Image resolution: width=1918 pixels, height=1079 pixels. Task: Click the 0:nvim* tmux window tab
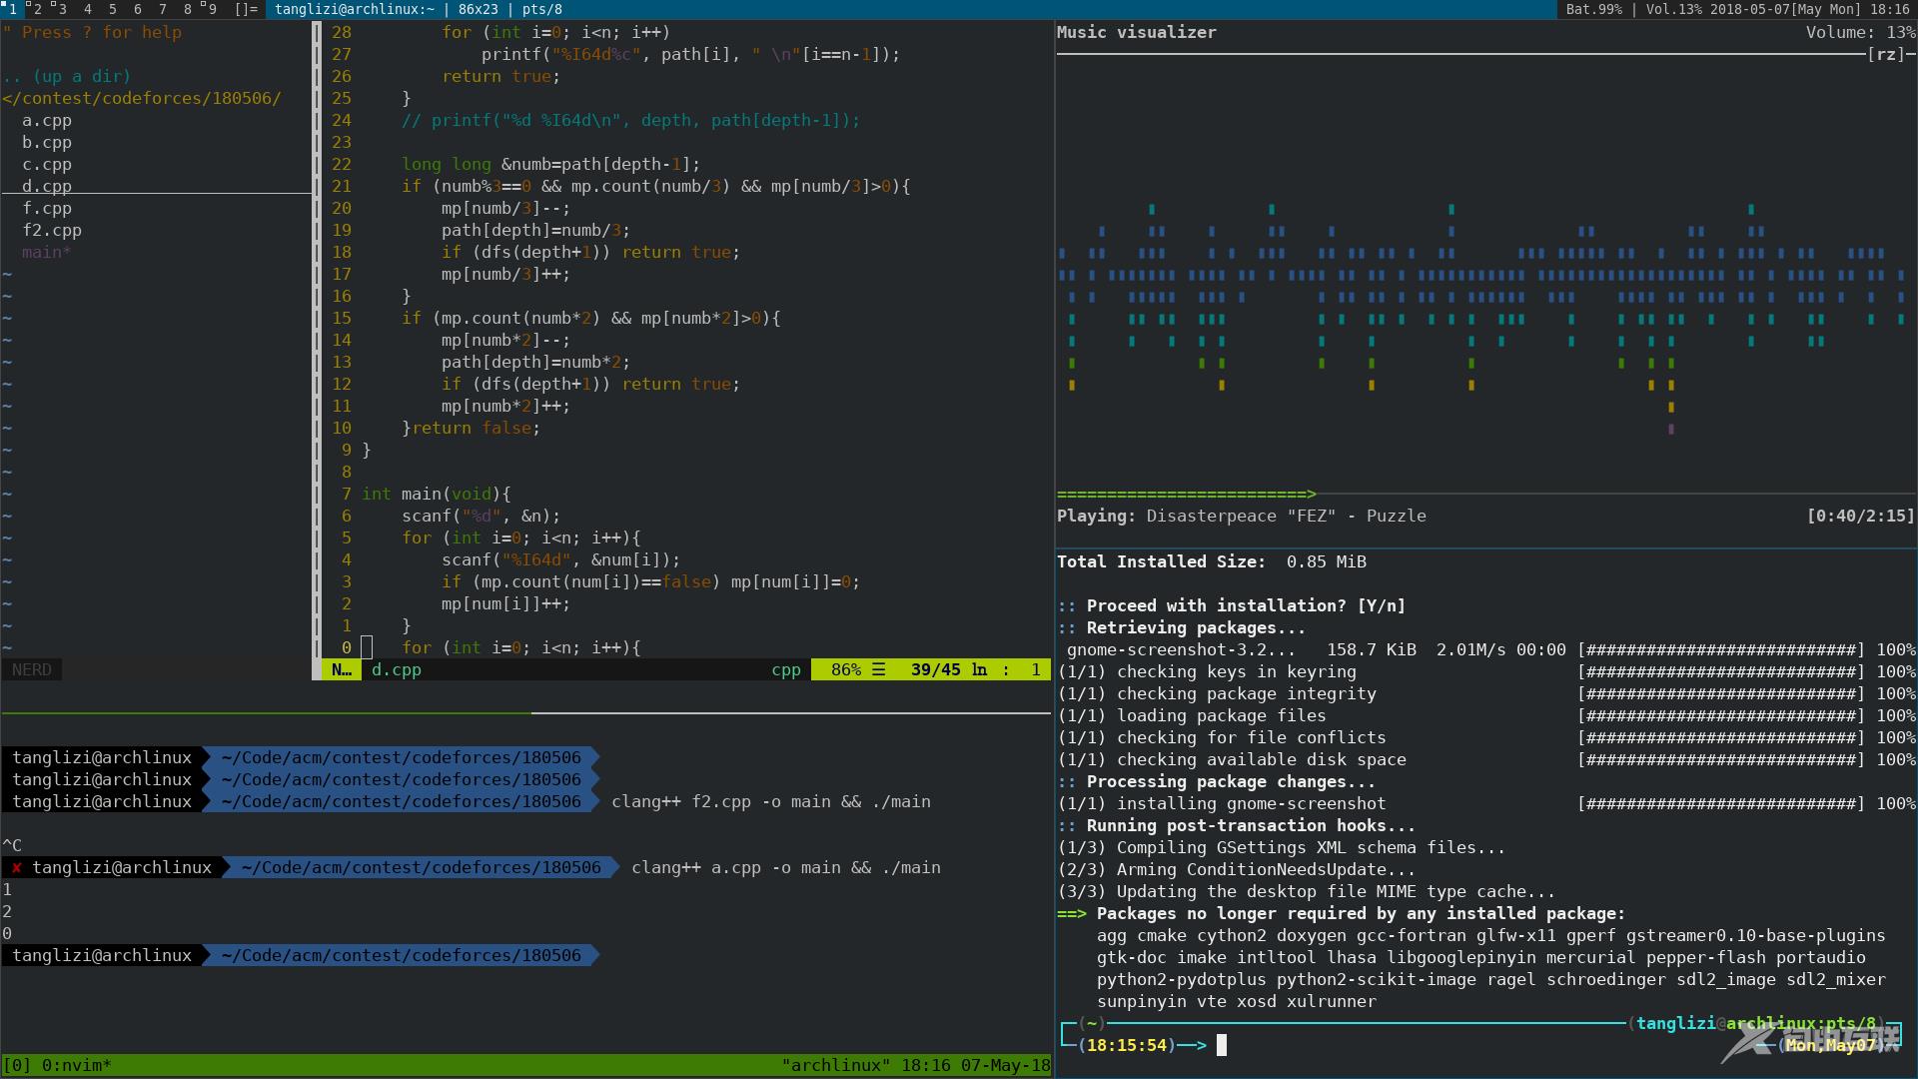point(77,1065)
